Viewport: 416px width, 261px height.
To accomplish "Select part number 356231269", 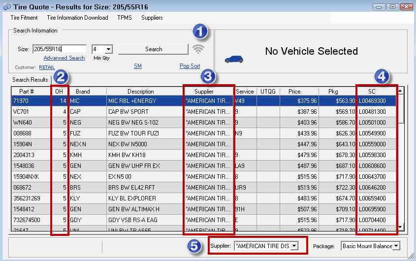I will coord(27,198).
